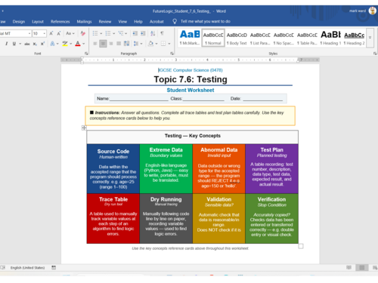Click the Clear All Formatting icon
The image size is (378, 283).
[x=82, y=33]
